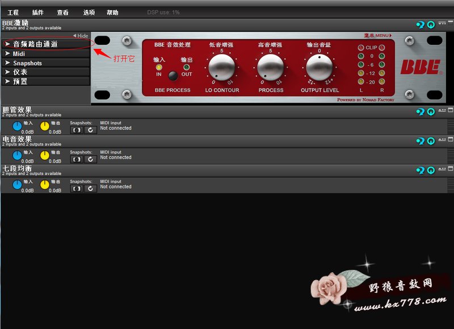
Task: Open the 选项 menu
Action: click(x=89, y=13)
